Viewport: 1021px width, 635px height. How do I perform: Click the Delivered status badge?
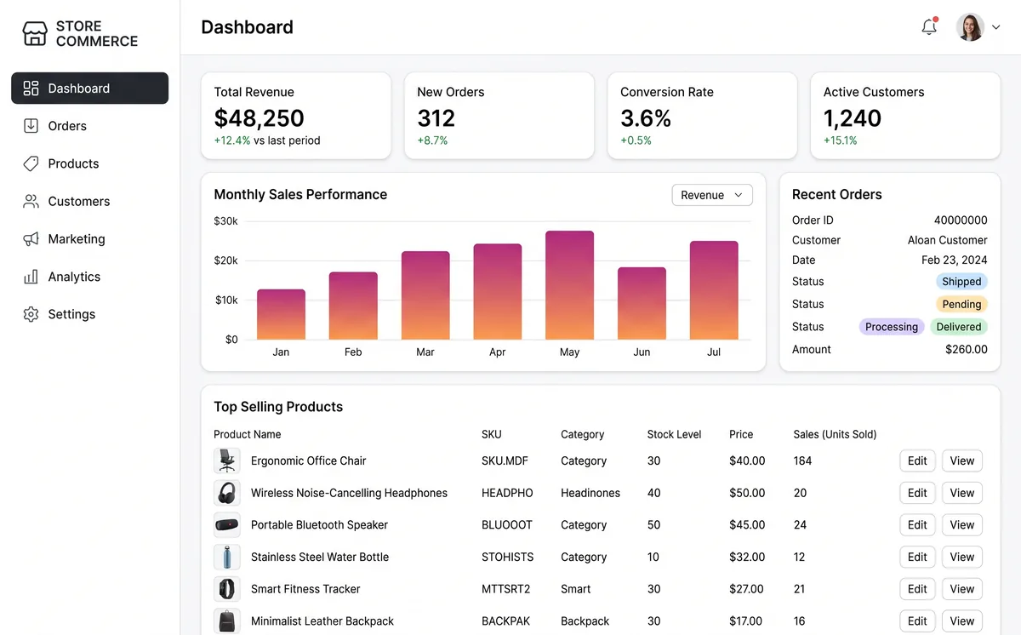959,327
